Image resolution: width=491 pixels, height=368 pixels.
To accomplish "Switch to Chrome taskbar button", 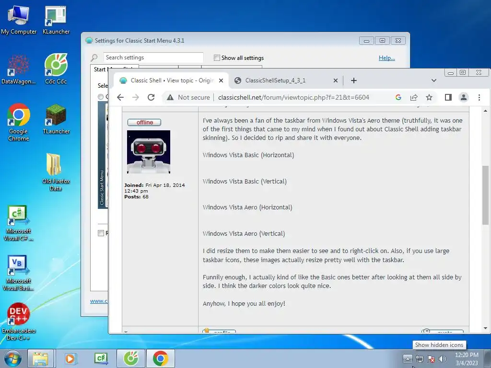I will pos(160,358).
